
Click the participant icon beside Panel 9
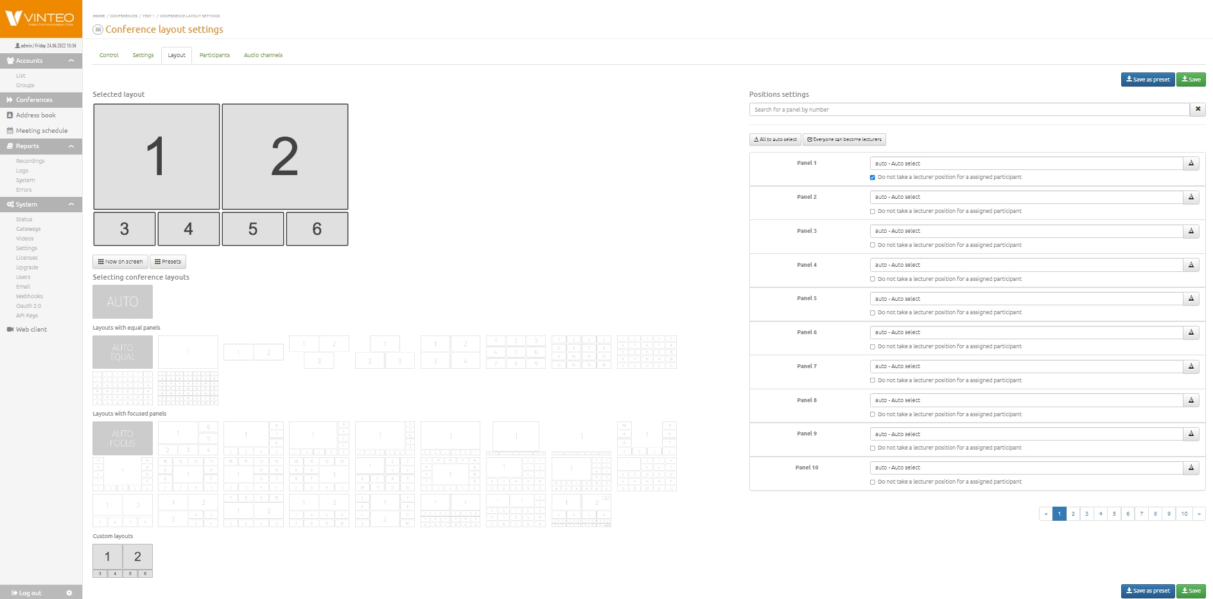click(1191, 434)
